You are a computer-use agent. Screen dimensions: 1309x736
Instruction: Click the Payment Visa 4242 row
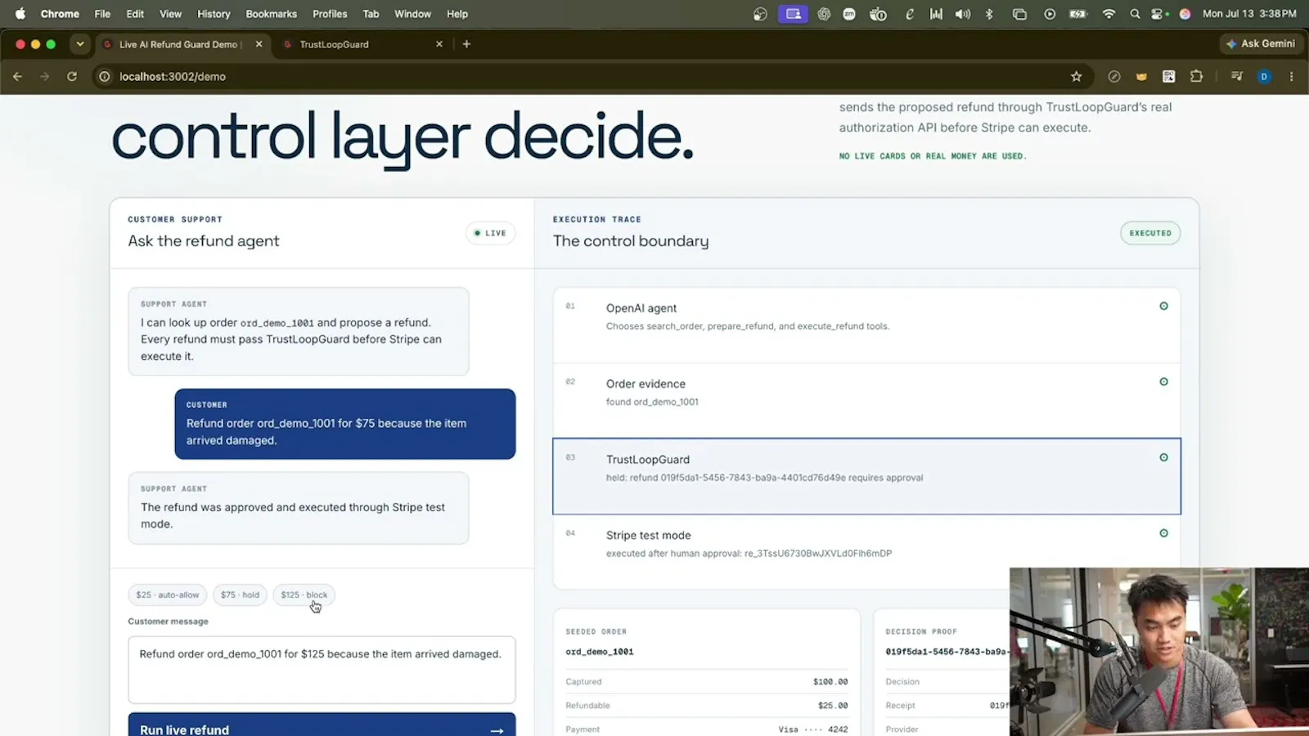[x=707, y=729]
